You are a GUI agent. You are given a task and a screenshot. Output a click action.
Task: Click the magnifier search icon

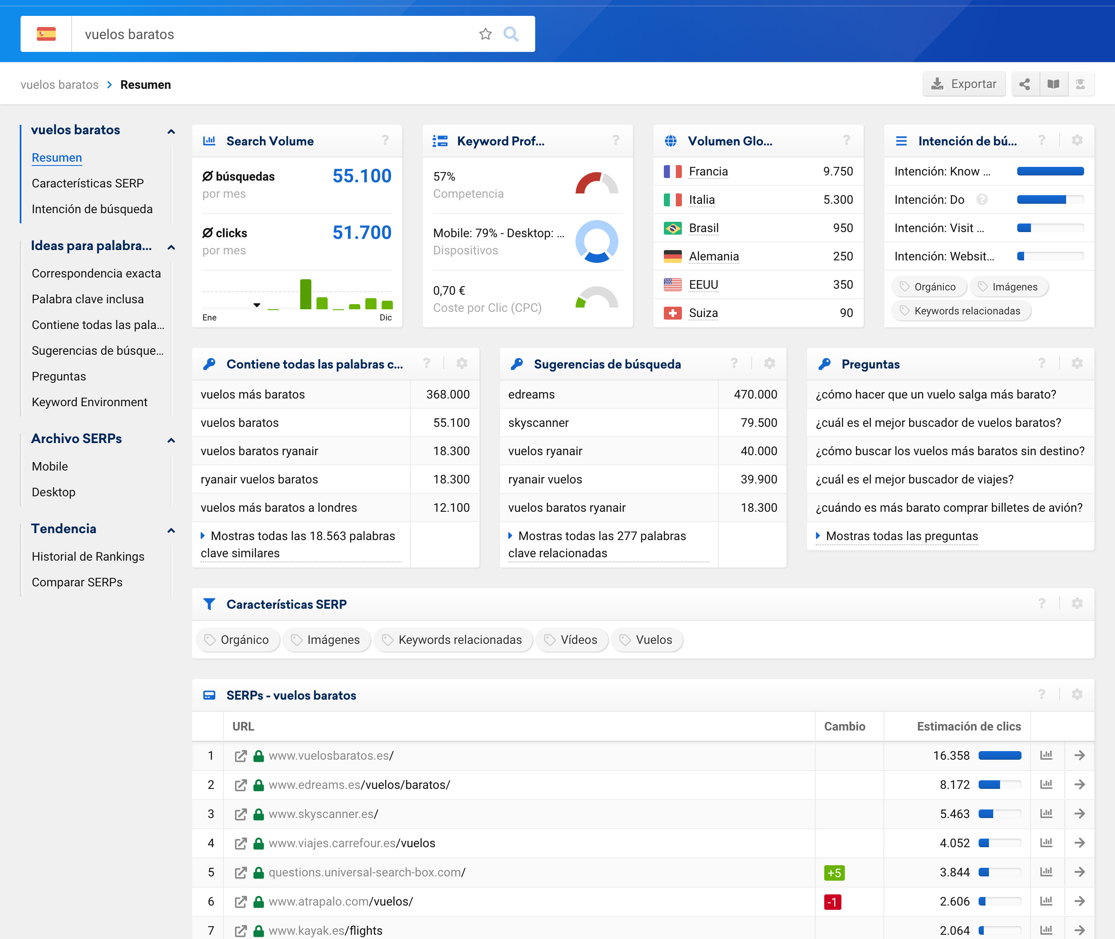pos(511,34)
